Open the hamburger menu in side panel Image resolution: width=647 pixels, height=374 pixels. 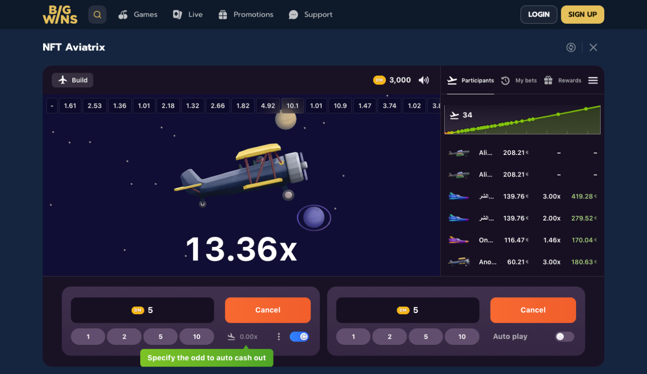pos(593,80)
